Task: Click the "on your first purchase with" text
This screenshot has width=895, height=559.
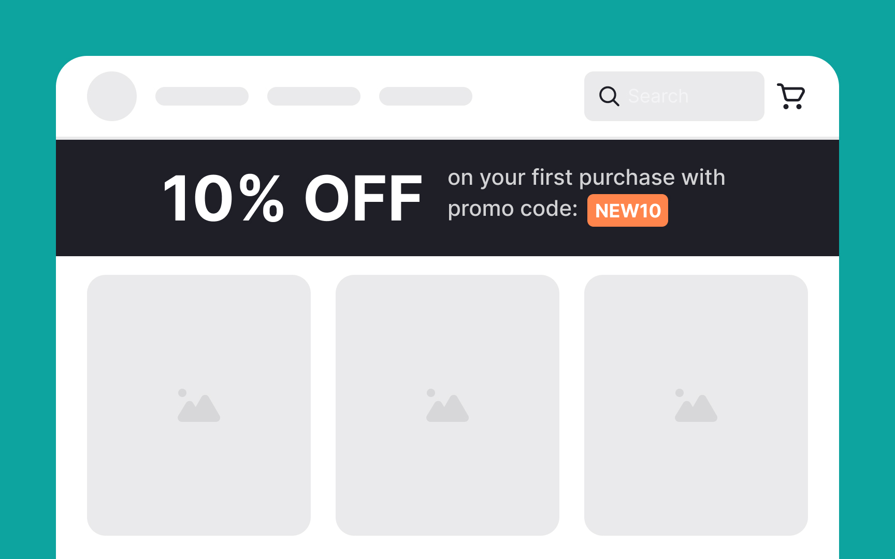Action: coord(586,178)
